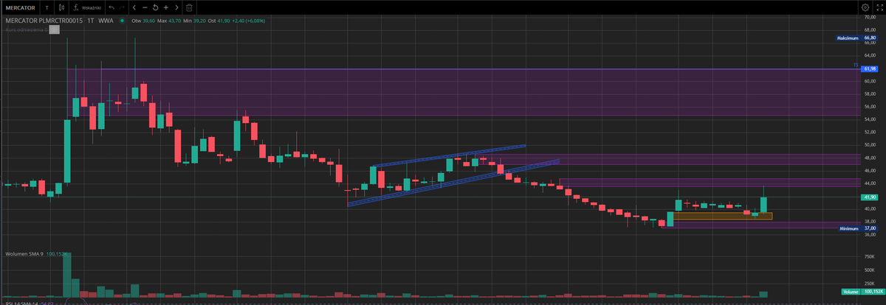Toggle visibility eye beside Kurs odniesienia
Image resolution: width=886 pixels, height=305 pixels.
pyautogui.click(x=54, y=29)
